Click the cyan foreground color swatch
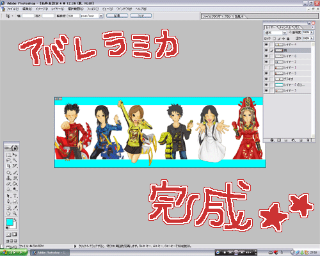 click(x=9, y=222)
